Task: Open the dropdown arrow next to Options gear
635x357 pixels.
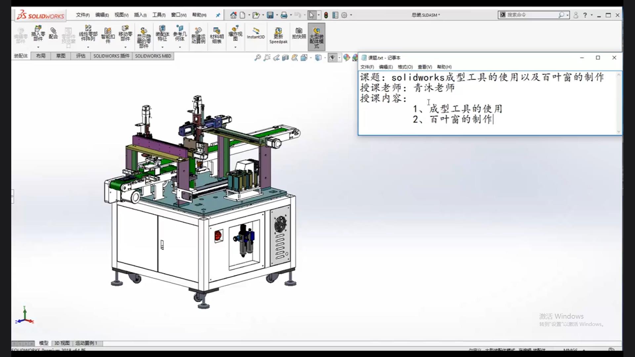Action: tap(351, 15)
